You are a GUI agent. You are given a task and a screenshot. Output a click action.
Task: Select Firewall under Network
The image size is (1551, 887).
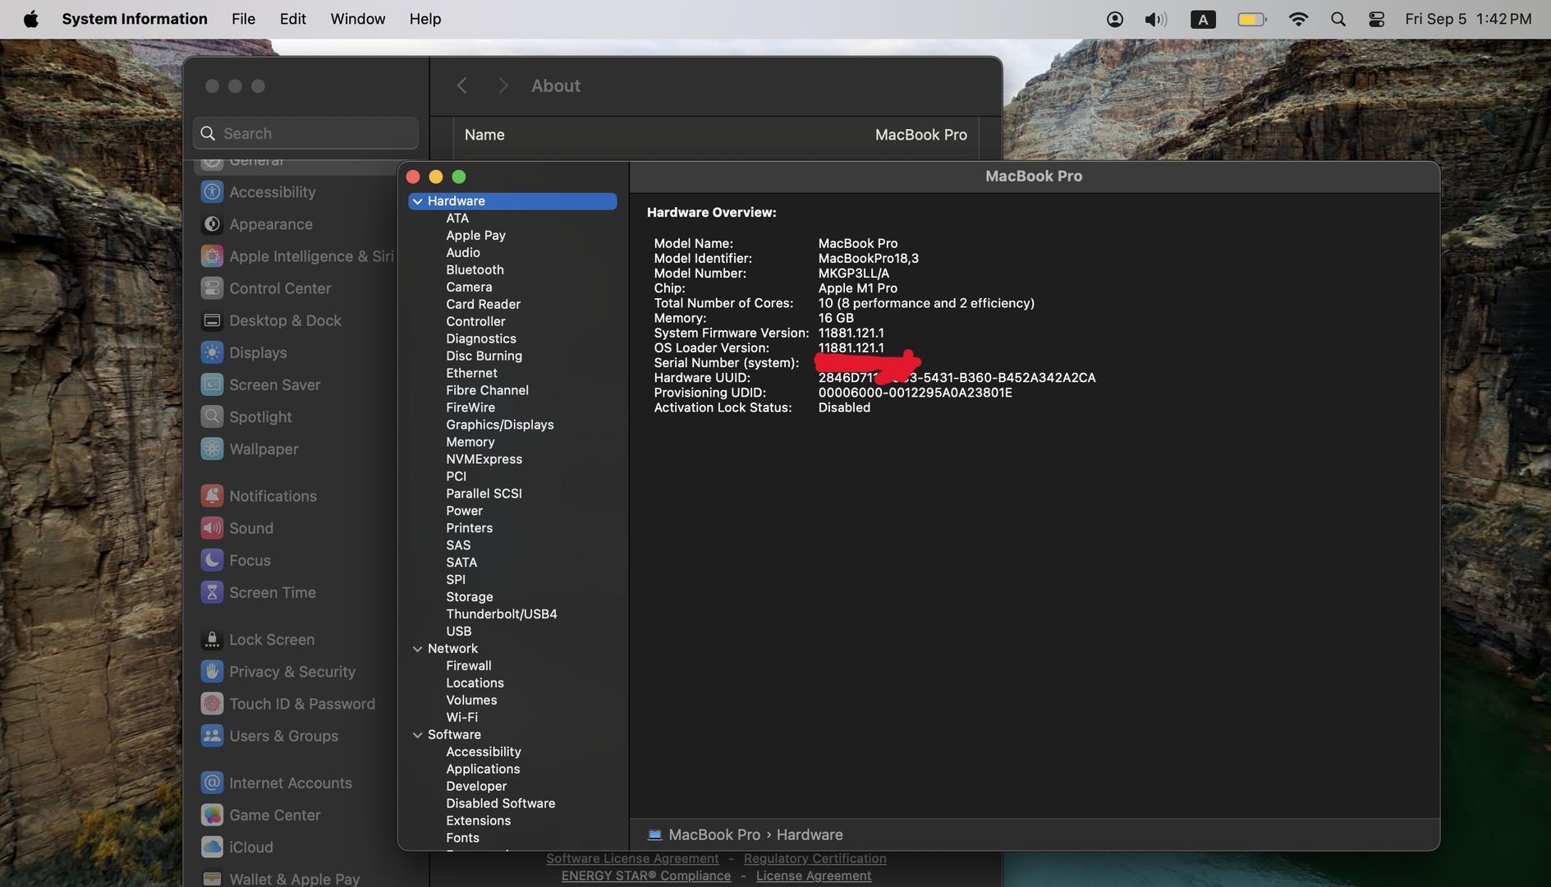pos(468,667)
